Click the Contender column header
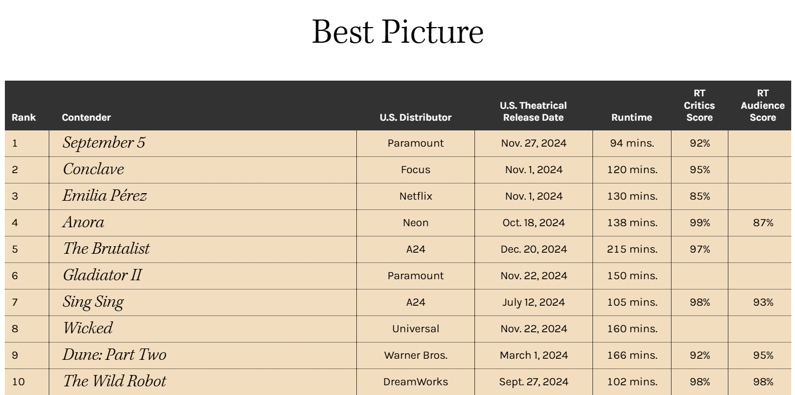 pos(86,117)
